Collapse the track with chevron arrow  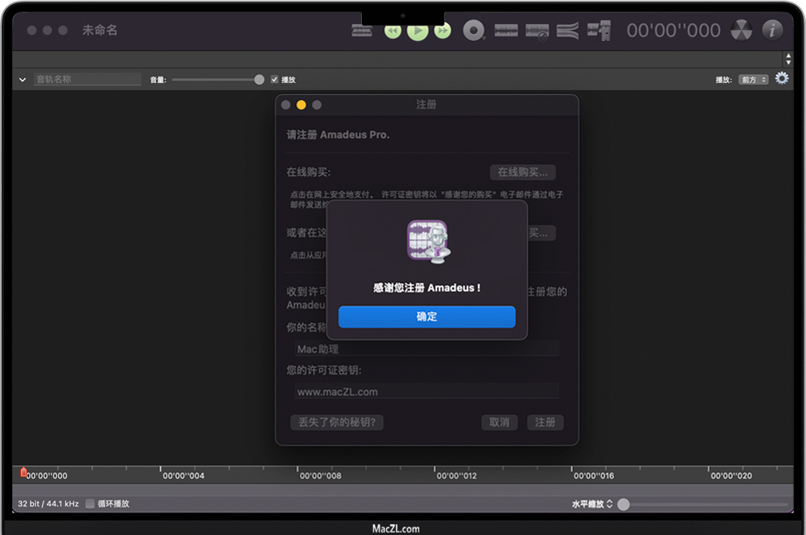coord(22,80)
